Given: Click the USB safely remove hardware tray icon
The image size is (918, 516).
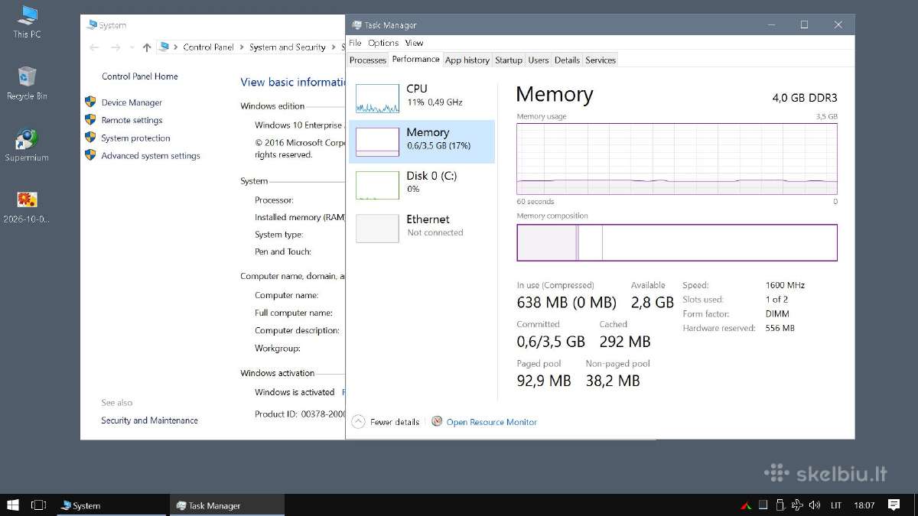Looking at the screenshot, I should pos(780,505).
